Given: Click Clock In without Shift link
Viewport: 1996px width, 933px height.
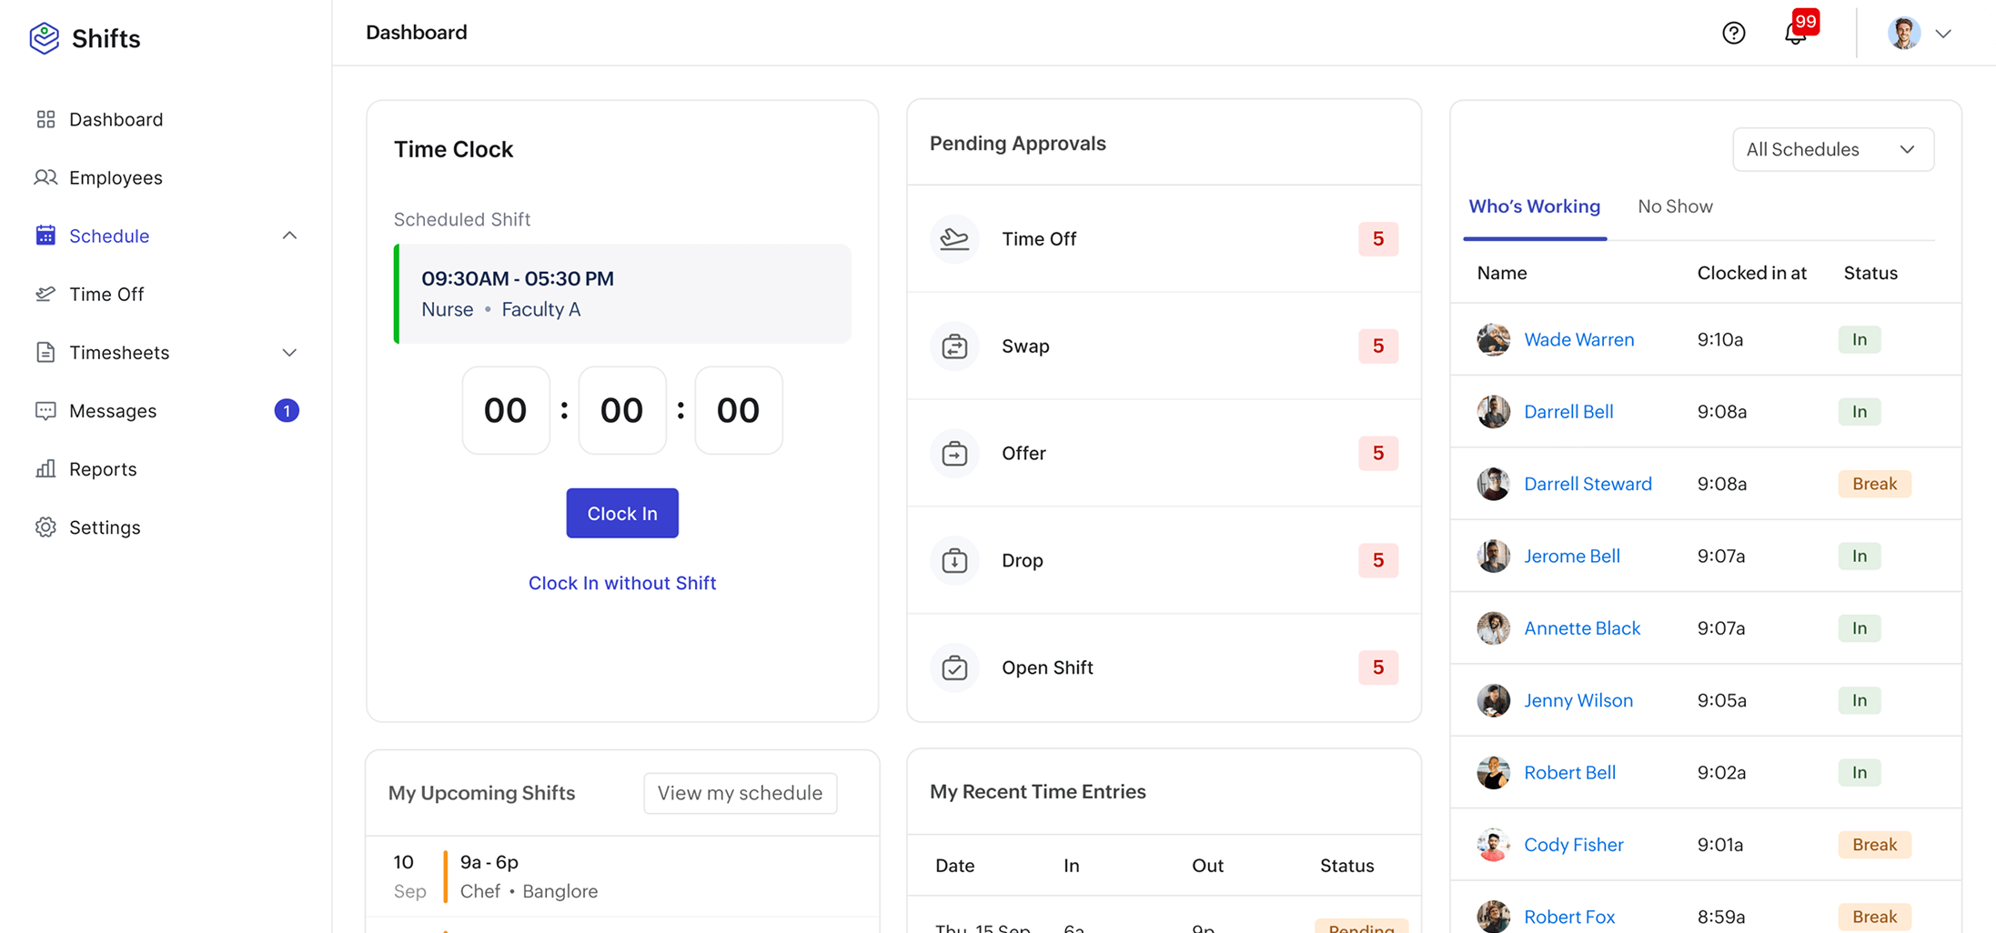Looking at the screenshot, I should point(622,583).
